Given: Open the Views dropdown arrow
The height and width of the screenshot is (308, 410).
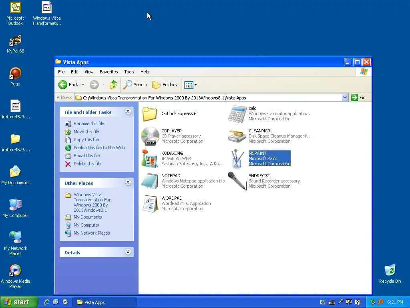Looking at the screenshot, I should (x=195, y=85).
